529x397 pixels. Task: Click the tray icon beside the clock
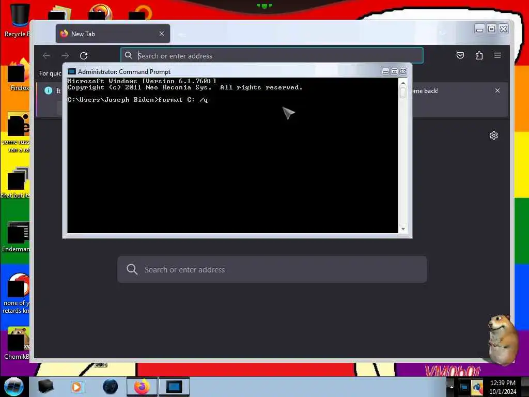[477, 387]
